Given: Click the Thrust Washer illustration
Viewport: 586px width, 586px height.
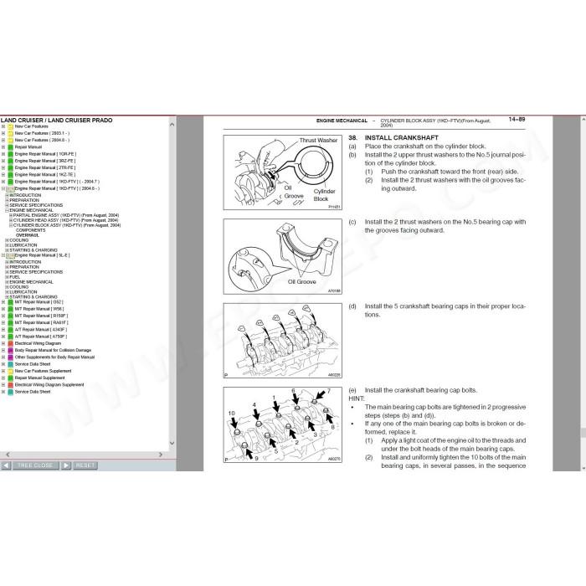Looking at the screenshot, I should click(283, 172).
